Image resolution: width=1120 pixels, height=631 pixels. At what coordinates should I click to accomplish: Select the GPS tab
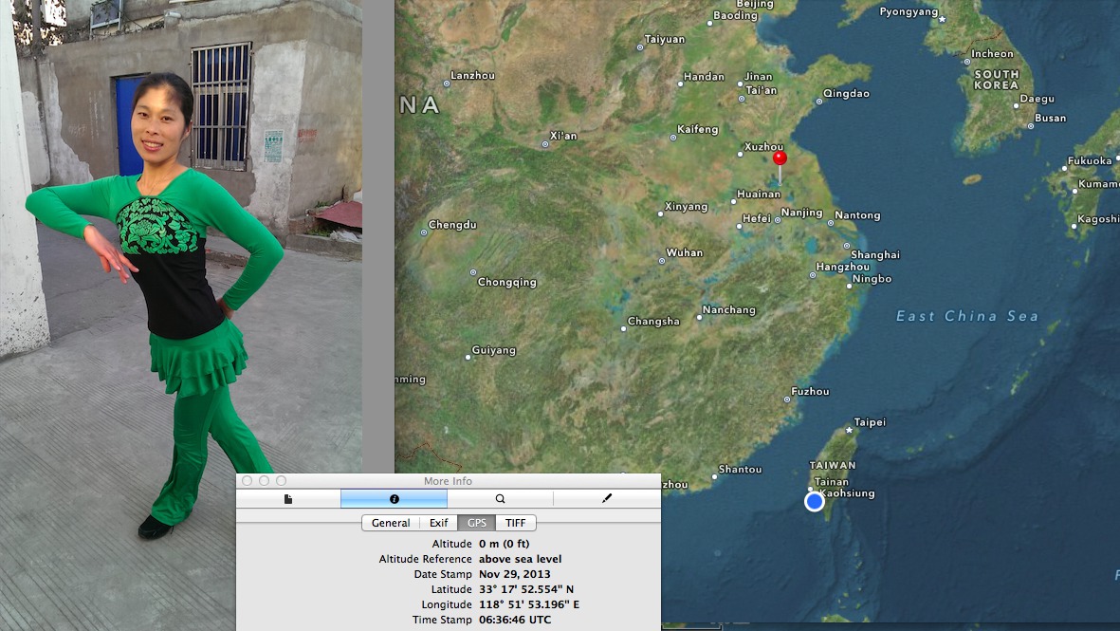tap(476, 523)
